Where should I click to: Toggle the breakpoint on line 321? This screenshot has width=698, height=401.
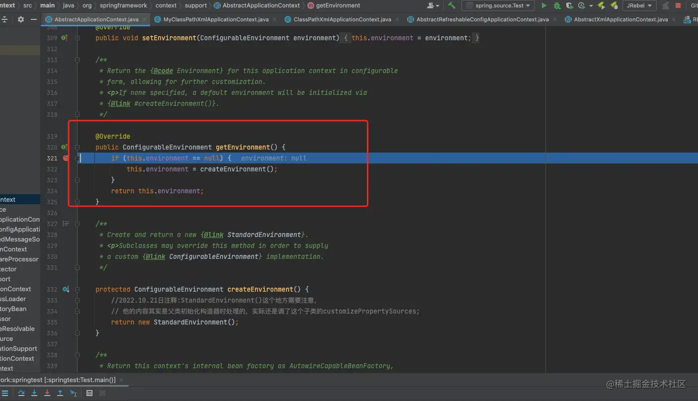66,158
